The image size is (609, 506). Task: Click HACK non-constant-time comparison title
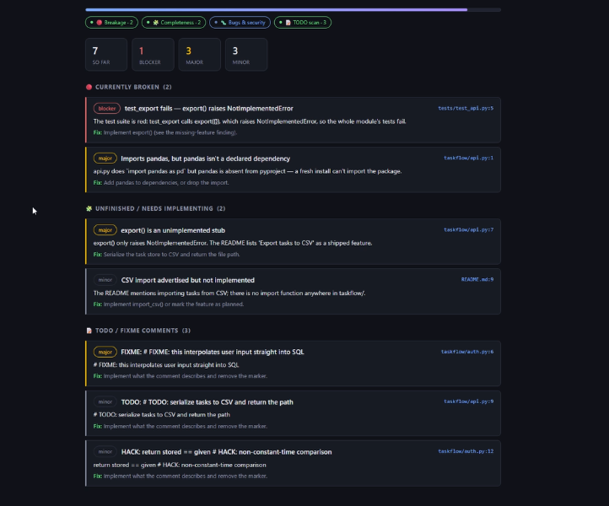click(x=226, y=452)
